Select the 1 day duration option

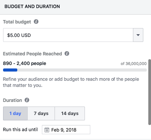click(15, 113)
